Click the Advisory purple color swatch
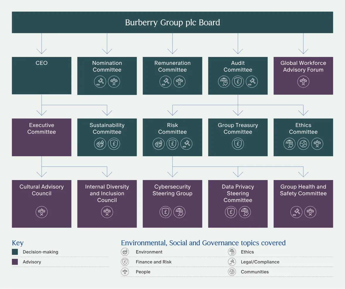The width and height of the screenshot is (345, 289). coord(15,262)
